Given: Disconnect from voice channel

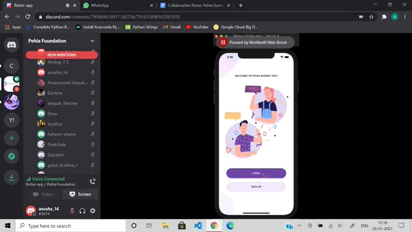Looking at the screenshot, I should 93,181.
